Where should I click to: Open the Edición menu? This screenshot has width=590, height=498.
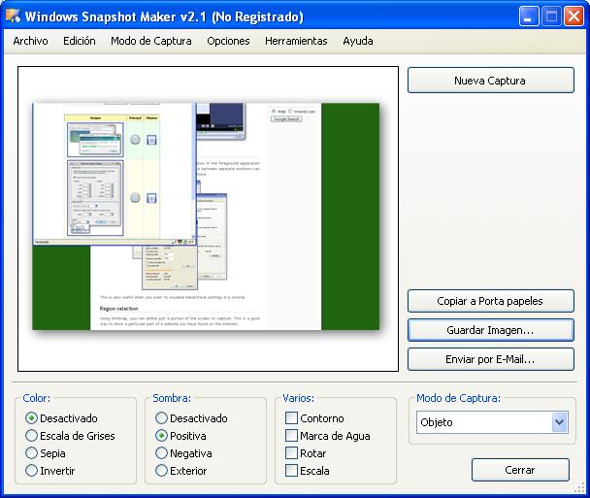[80, 41]
